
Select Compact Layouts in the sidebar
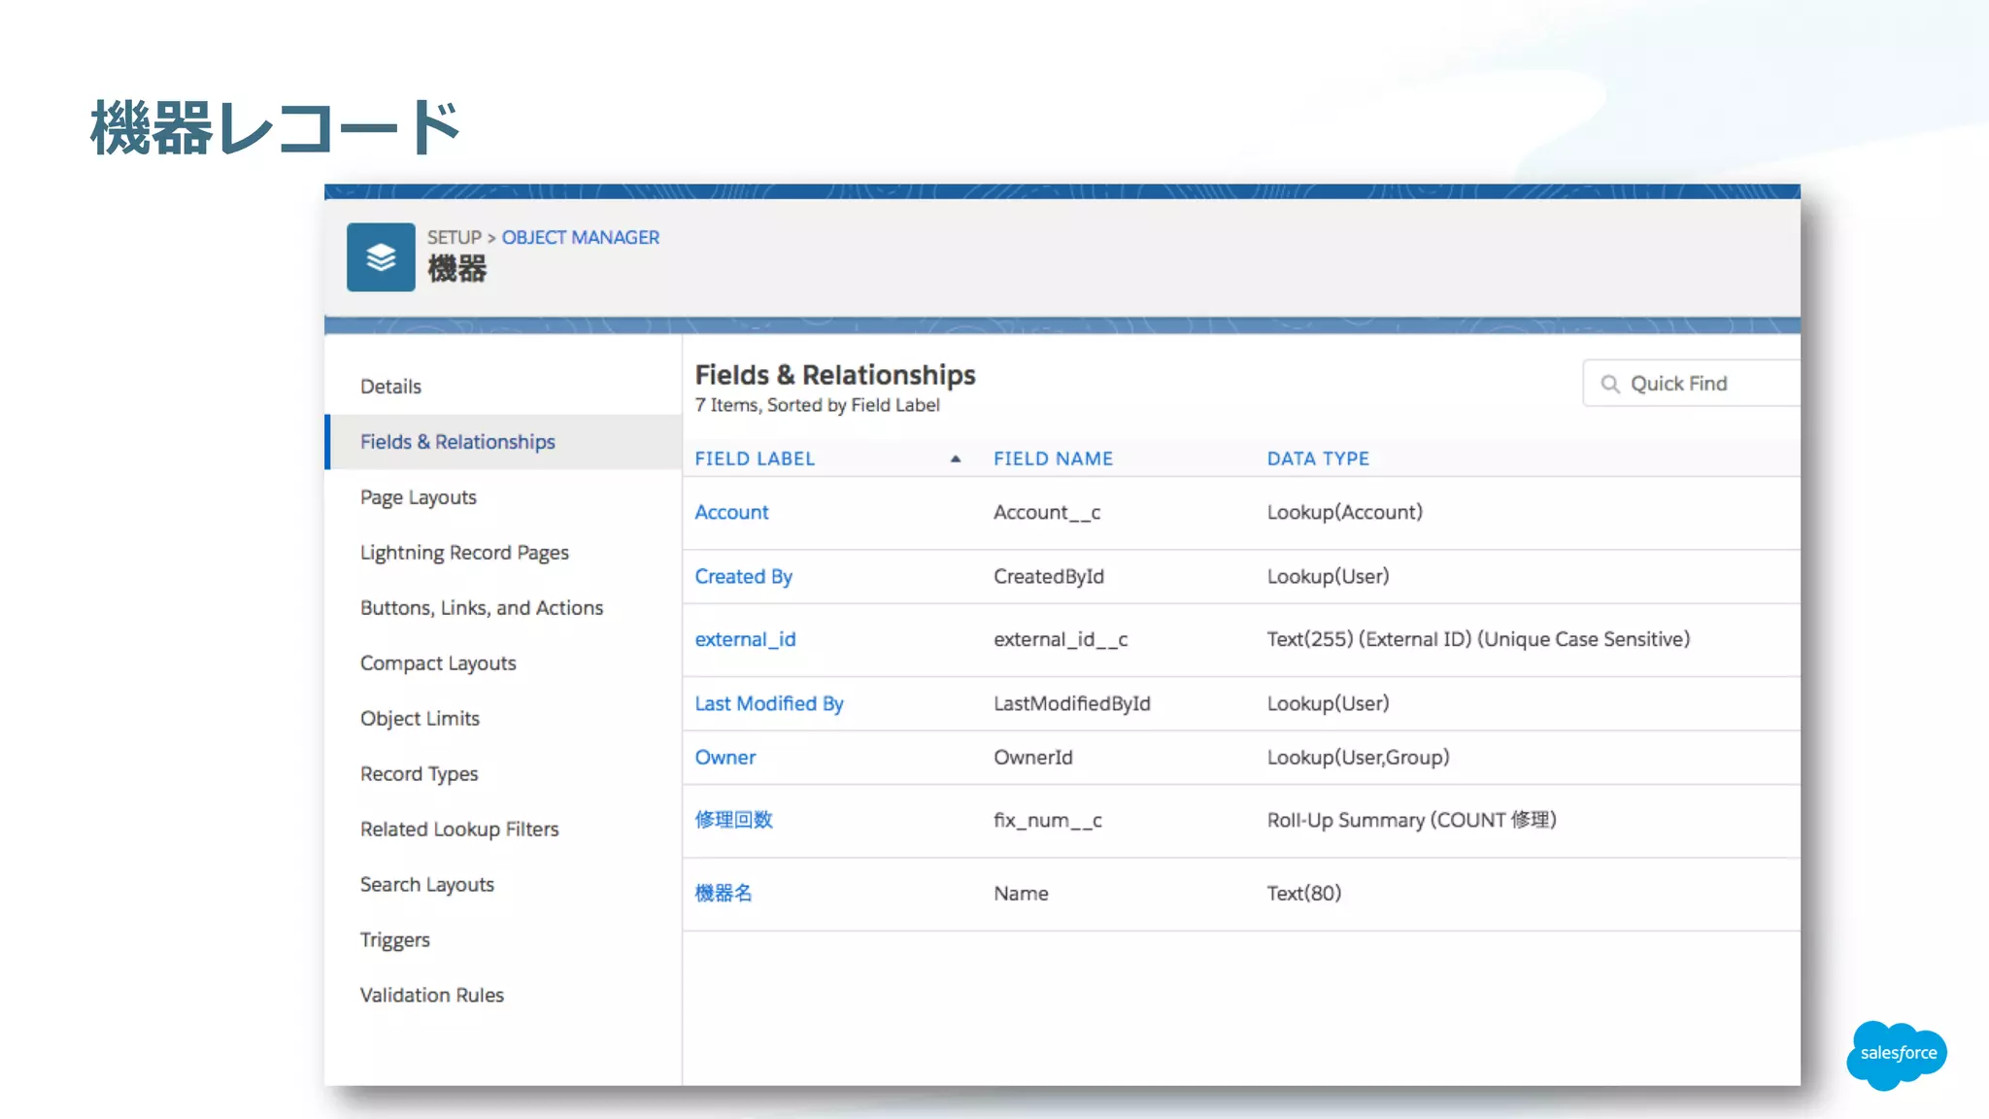pyautogui.click(x=438, y=663)
